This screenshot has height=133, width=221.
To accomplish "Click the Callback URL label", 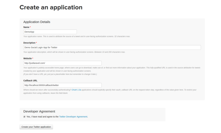I will (30, 81).
